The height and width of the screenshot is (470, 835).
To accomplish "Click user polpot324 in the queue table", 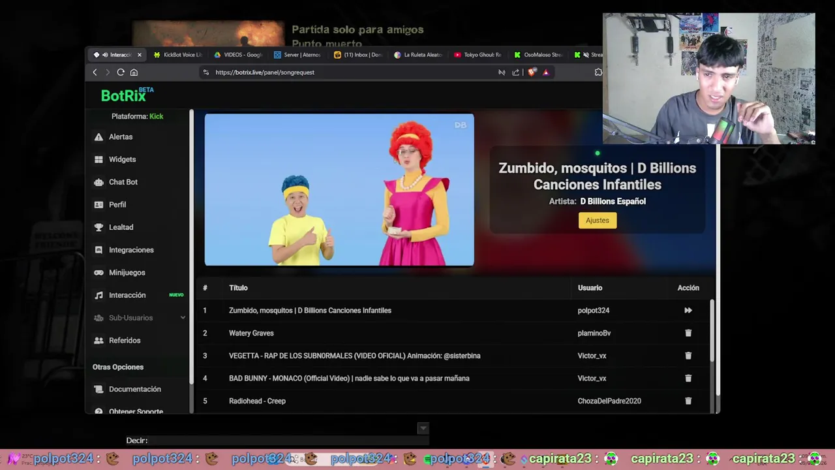I will point(593,311).
